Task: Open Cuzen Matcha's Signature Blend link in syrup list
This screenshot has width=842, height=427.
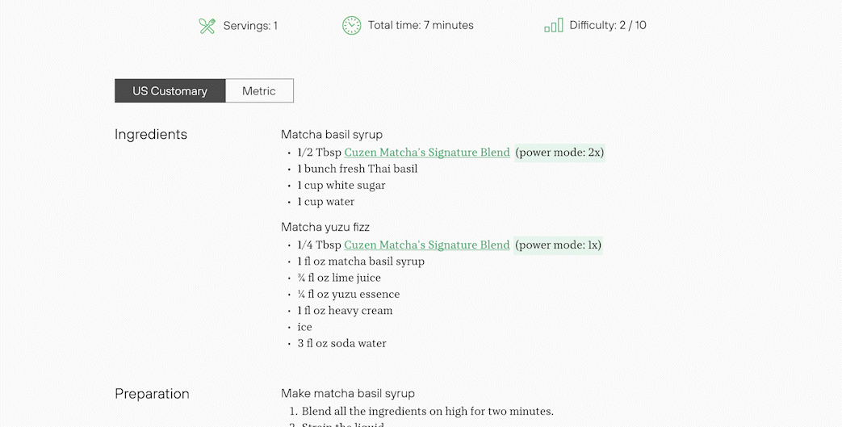Action: click(x=427, y=153)
